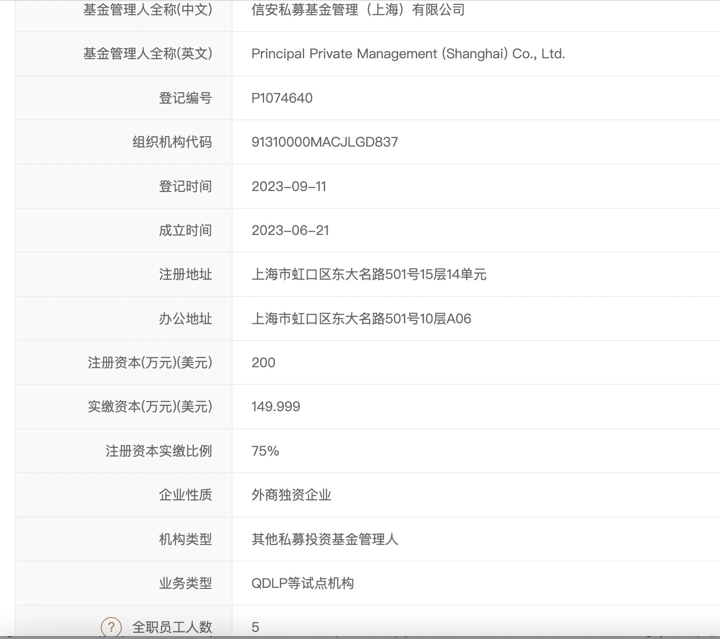Click the question mark help icon beside 全职员工人数

(111, 627)
